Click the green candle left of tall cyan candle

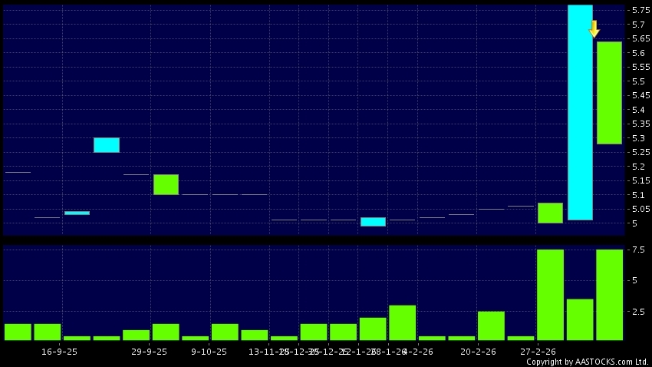tap(550, 213)
